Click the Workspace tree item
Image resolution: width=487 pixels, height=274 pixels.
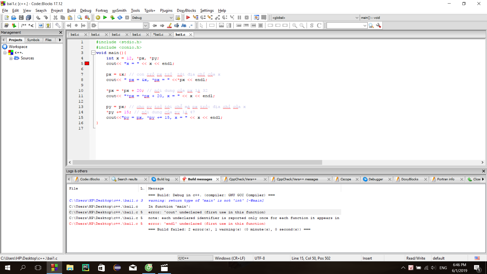point(18,47)
